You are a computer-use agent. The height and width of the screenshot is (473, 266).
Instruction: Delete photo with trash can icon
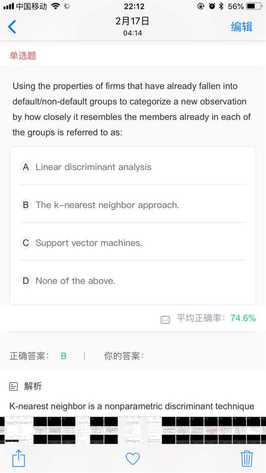(247, 459)
